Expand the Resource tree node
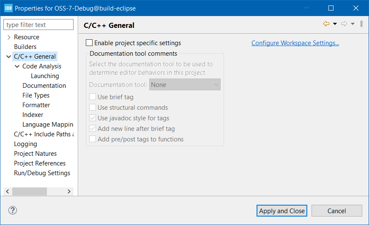 pyautogui.click(x=9, y=37)
